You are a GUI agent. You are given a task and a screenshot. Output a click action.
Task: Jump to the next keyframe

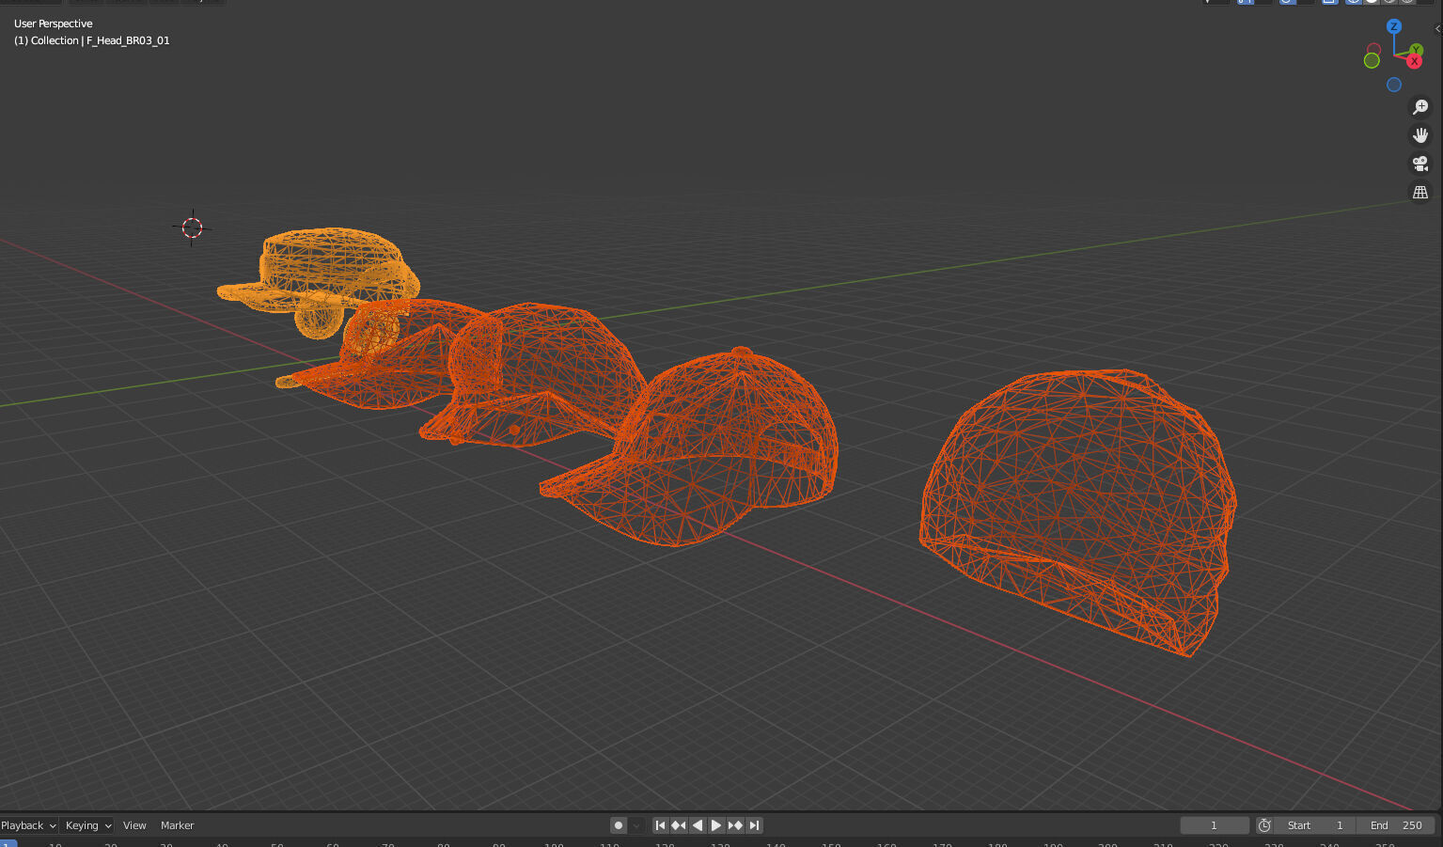pyautogui.click(x=735, y=825)
